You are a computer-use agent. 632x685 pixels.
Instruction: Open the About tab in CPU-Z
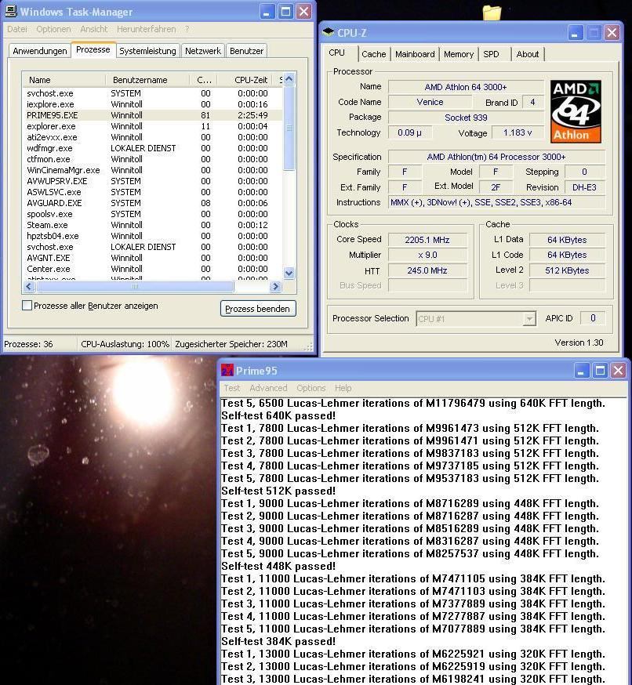coord(528,54)
